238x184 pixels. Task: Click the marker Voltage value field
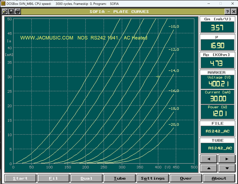click(x=217, y=84)
